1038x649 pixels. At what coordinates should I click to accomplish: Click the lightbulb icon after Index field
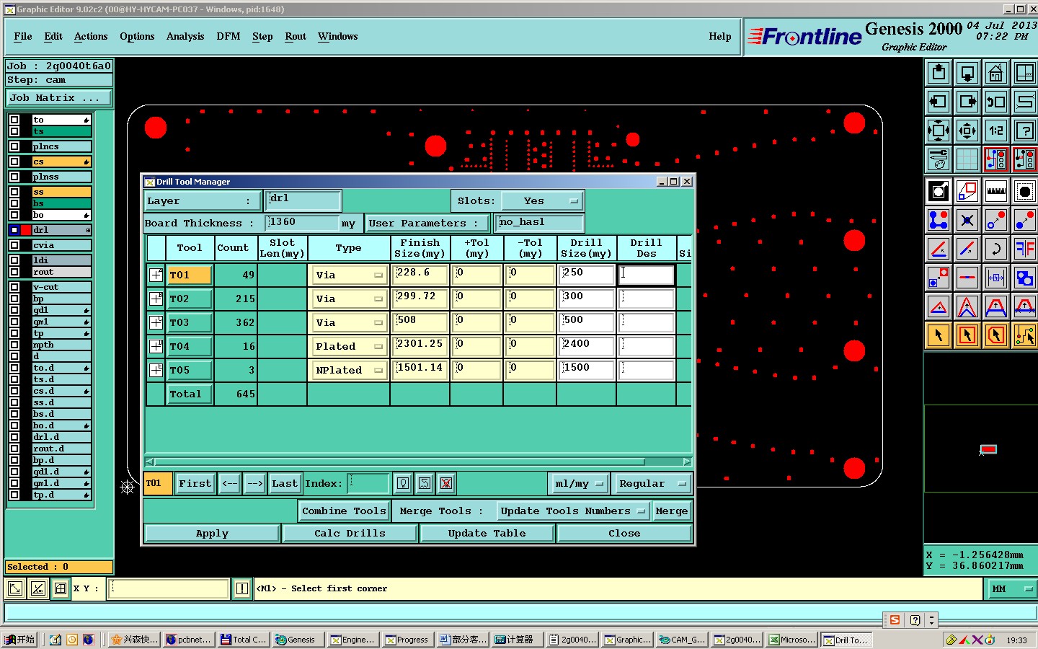[x=404, y=483]
